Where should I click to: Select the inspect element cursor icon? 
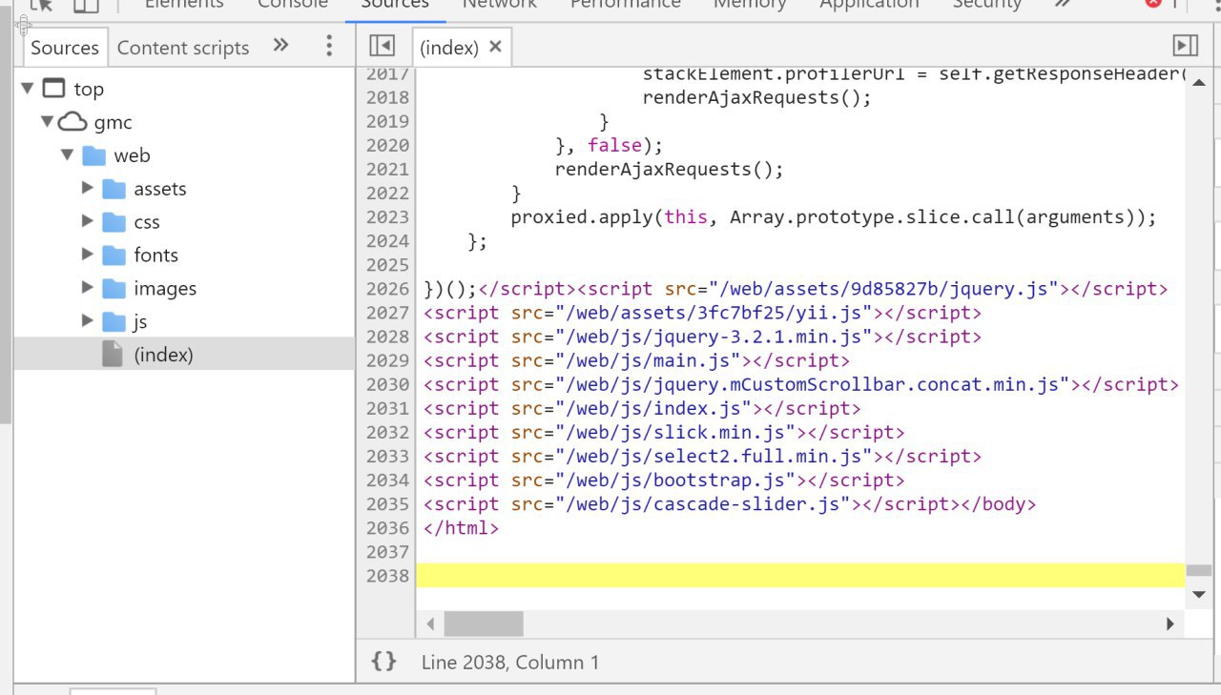(x=41, y=6)
